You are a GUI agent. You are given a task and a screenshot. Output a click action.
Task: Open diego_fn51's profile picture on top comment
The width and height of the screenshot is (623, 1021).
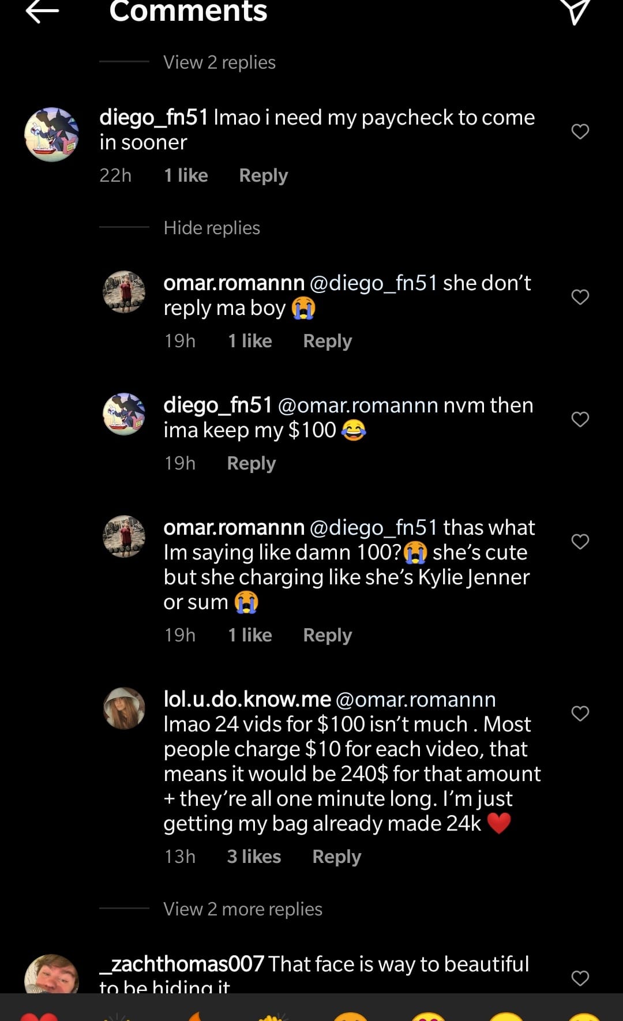(x=52, y=134)
